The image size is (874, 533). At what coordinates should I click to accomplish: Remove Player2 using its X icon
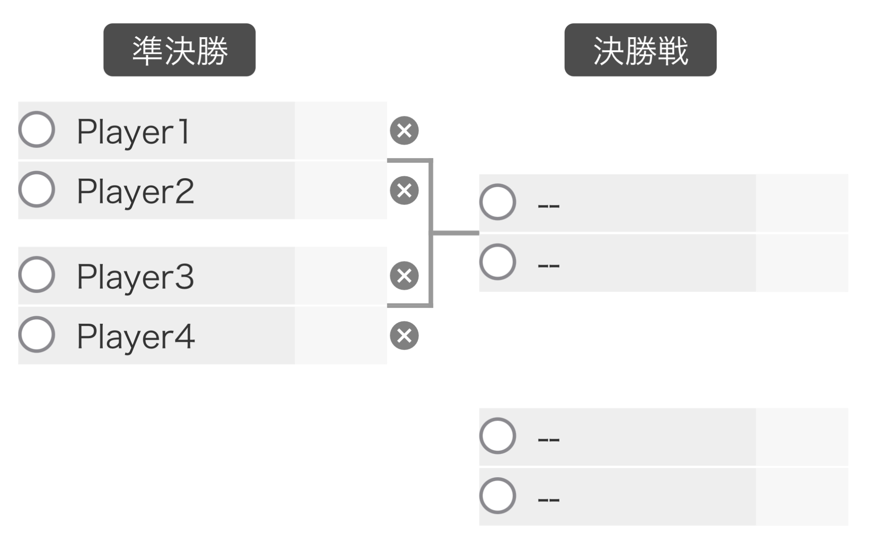tap(404, 191)
